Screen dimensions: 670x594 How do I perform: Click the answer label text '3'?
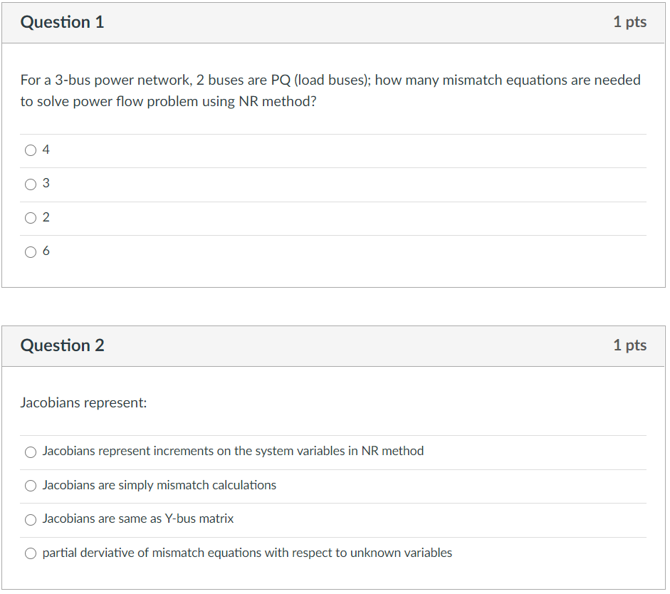tap(46, 184)
